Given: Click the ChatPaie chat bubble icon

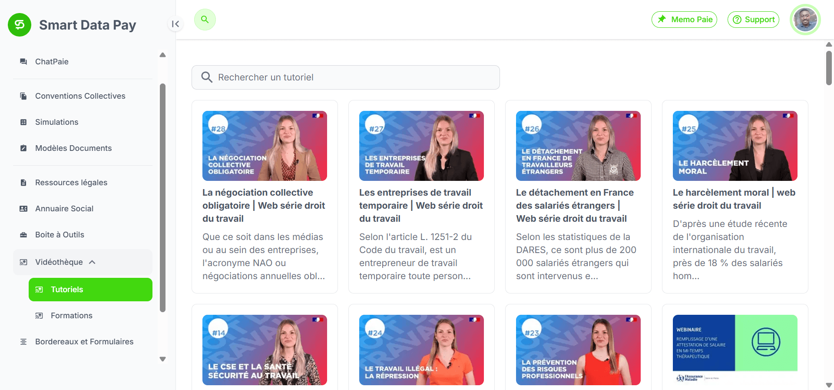Looking at the screenshot, I should (23, 62).
